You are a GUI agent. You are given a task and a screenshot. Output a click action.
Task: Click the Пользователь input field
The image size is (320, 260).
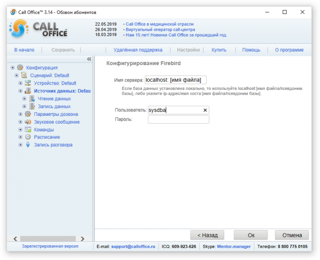click(178, 110)
